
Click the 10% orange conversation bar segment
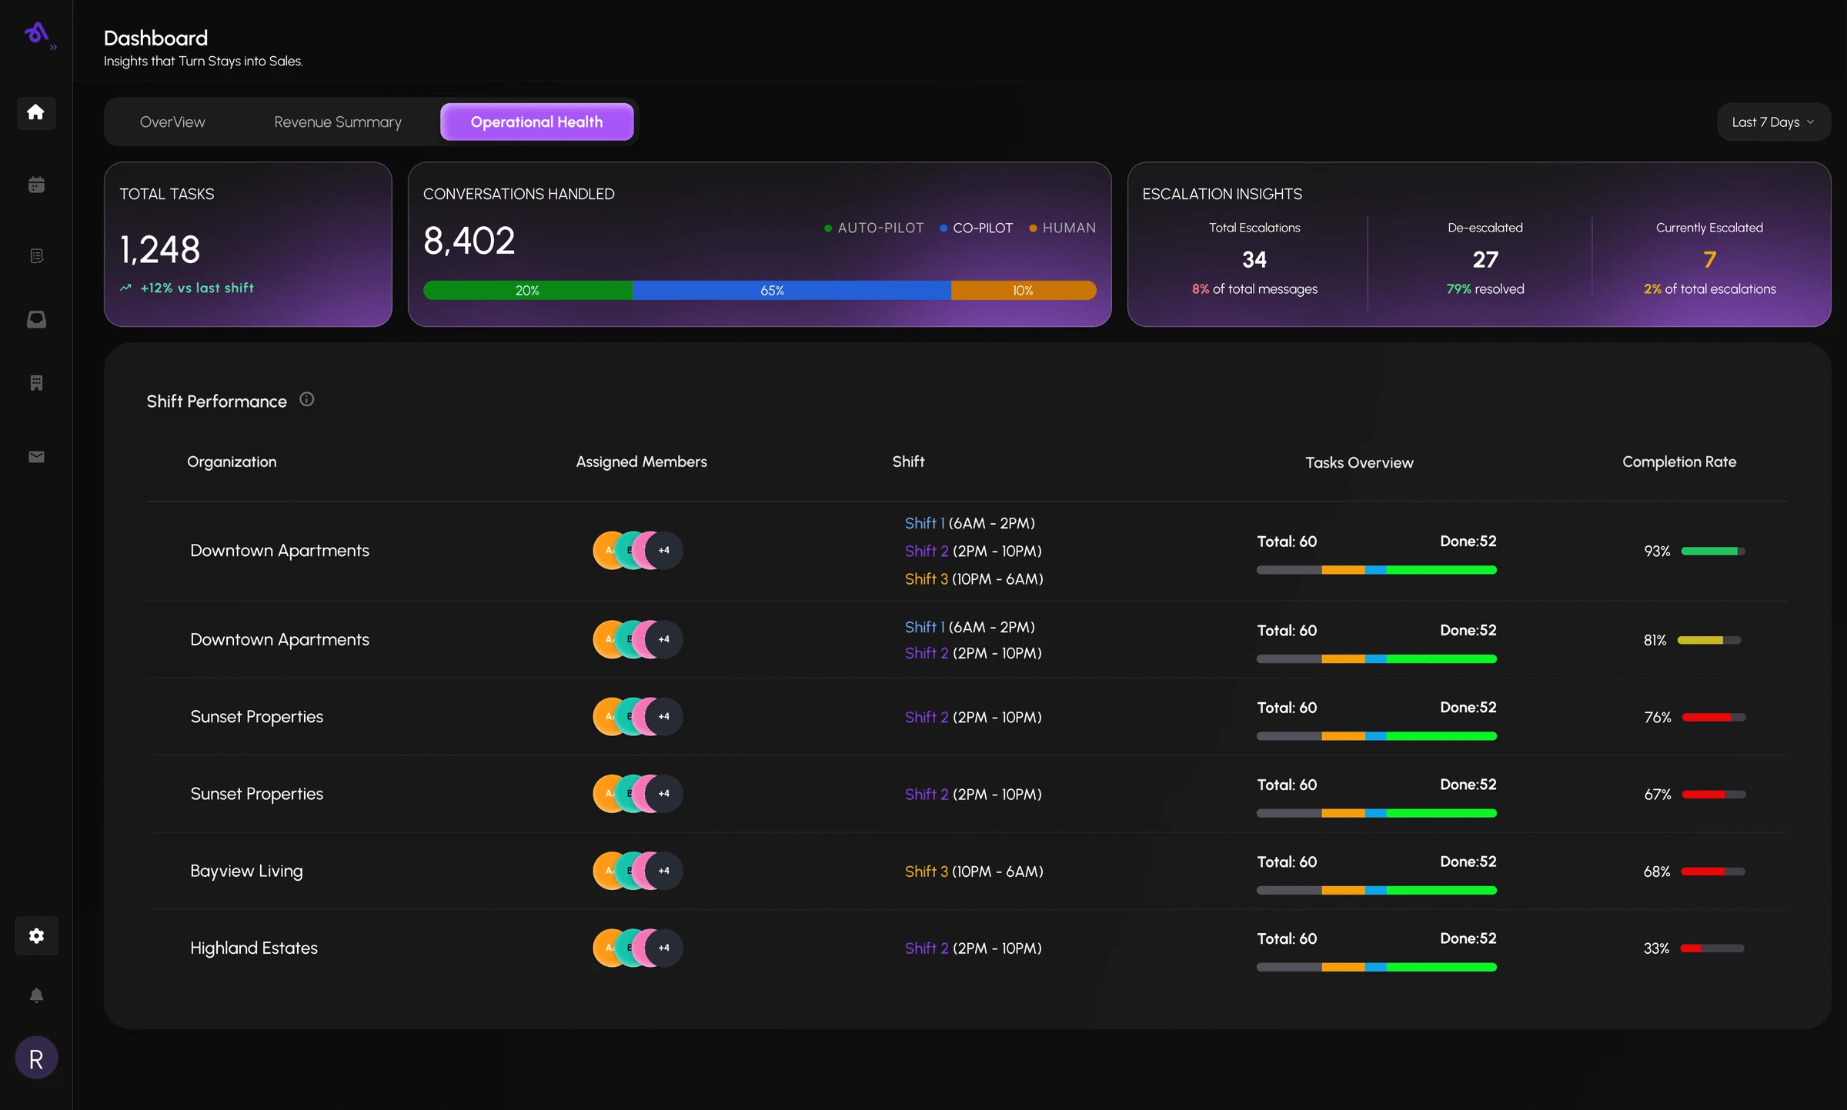click(x=1024, y=290)
